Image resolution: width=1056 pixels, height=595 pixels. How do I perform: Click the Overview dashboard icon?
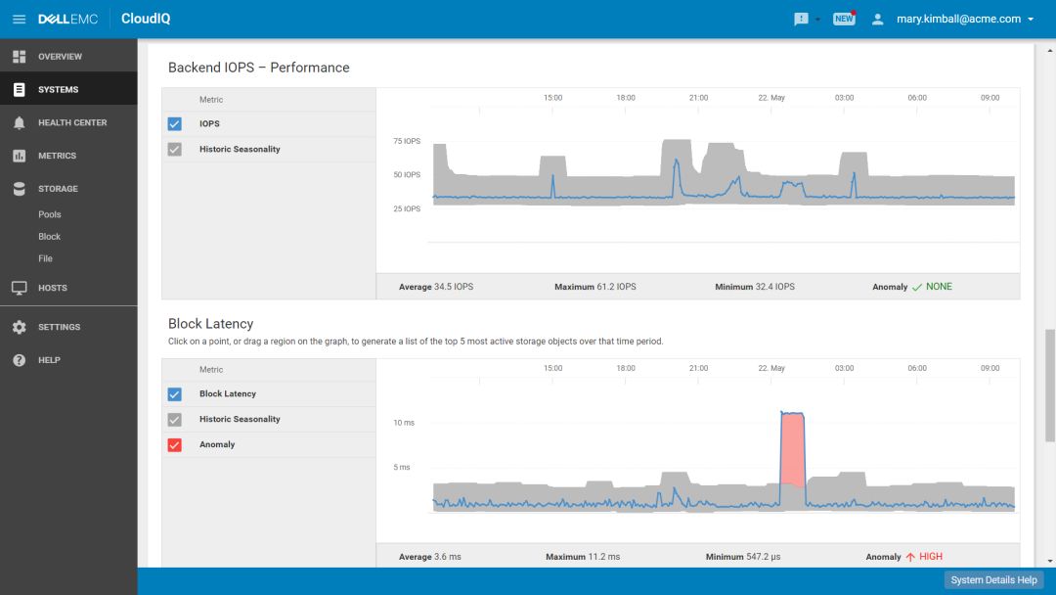19,57
